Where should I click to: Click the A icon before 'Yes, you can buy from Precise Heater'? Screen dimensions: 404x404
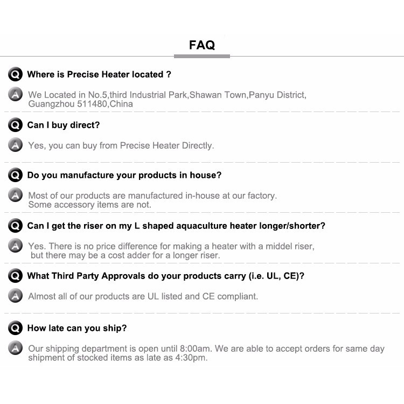tap(15, 145)
